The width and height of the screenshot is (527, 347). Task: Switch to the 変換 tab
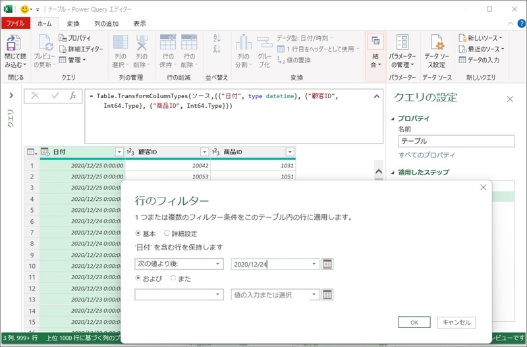click(73, 24)
